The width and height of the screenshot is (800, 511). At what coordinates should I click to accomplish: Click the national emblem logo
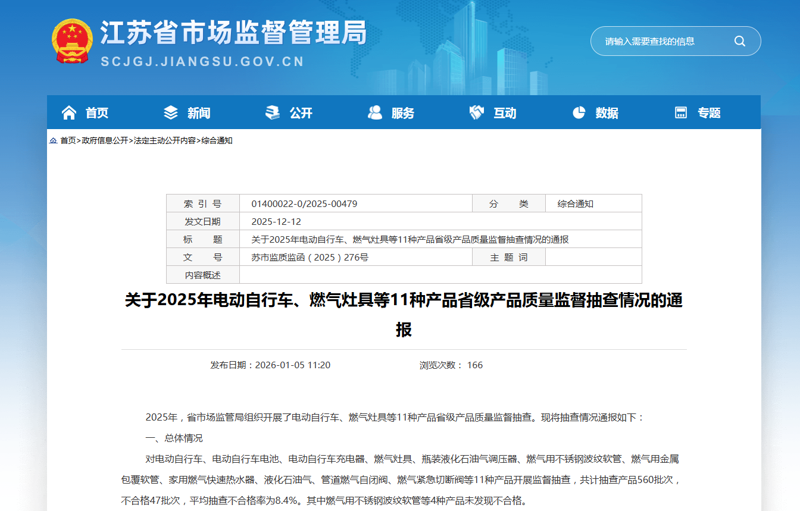(x=71, y=40)
